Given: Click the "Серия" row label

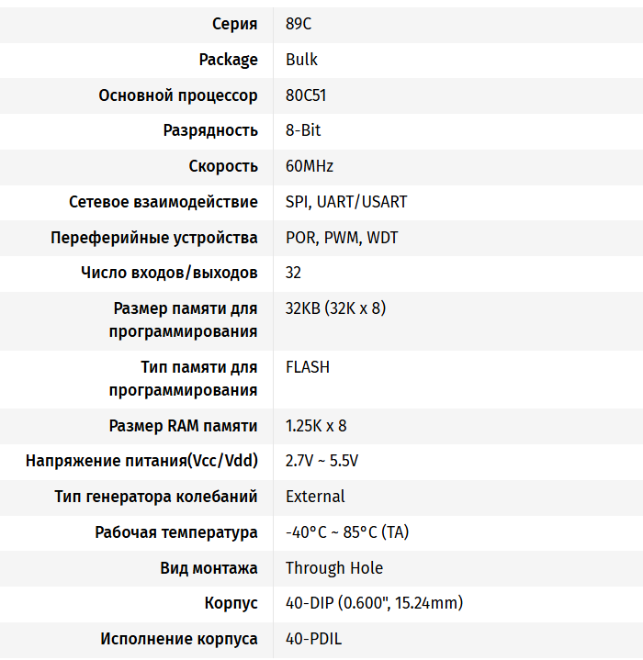Looking at the screenshot, I should click(x=234, y=24).
